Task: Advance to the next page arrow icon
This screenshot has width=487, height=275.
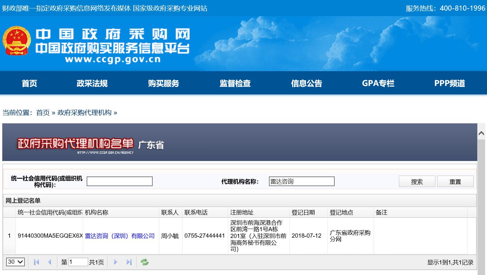Action: pyautogui.click(x=115, y=262)
